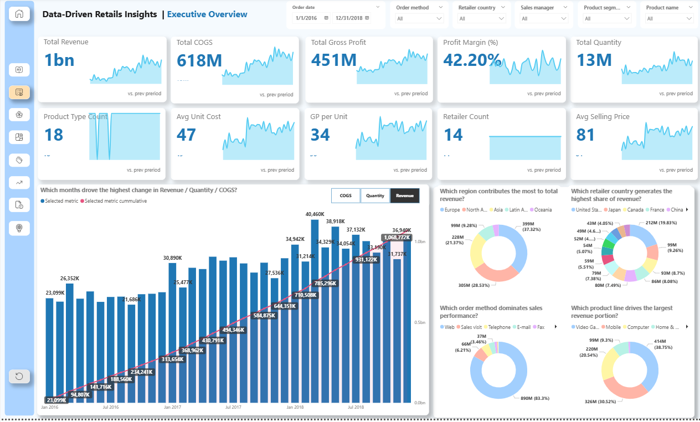Open the calendar picker for end date

coord(367,18)
